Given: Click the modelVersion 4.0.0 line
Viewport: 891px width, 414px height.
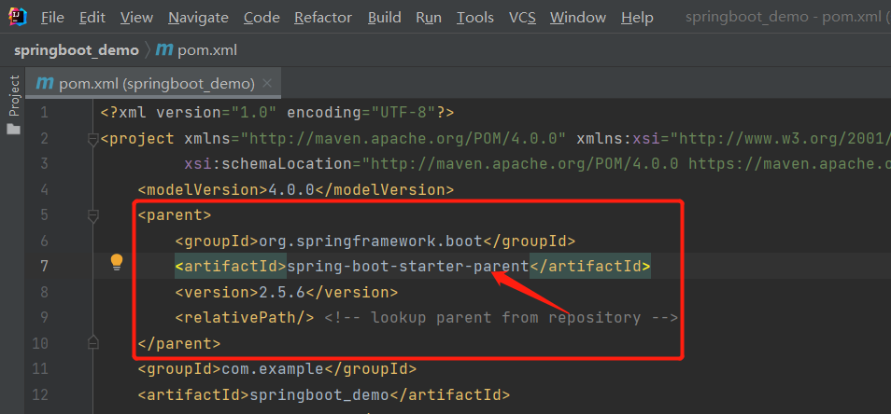Looking at the screenshot, I should (x=295, y=189).
